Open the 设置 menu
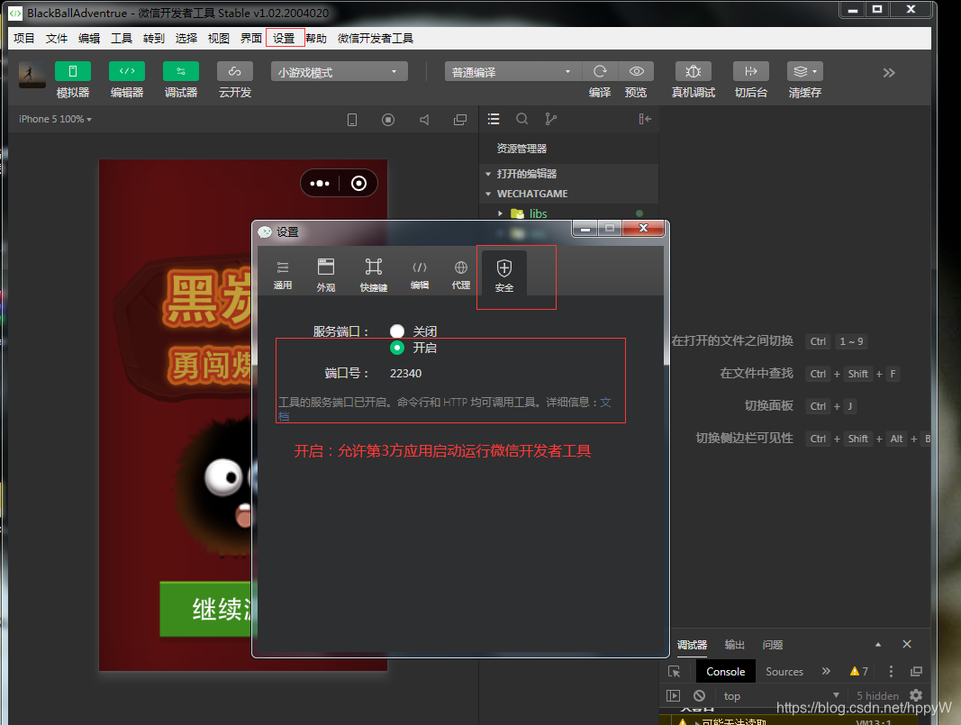 [284, 38]
